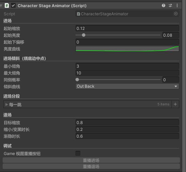Click 目标缩放 label

point(12,123)
